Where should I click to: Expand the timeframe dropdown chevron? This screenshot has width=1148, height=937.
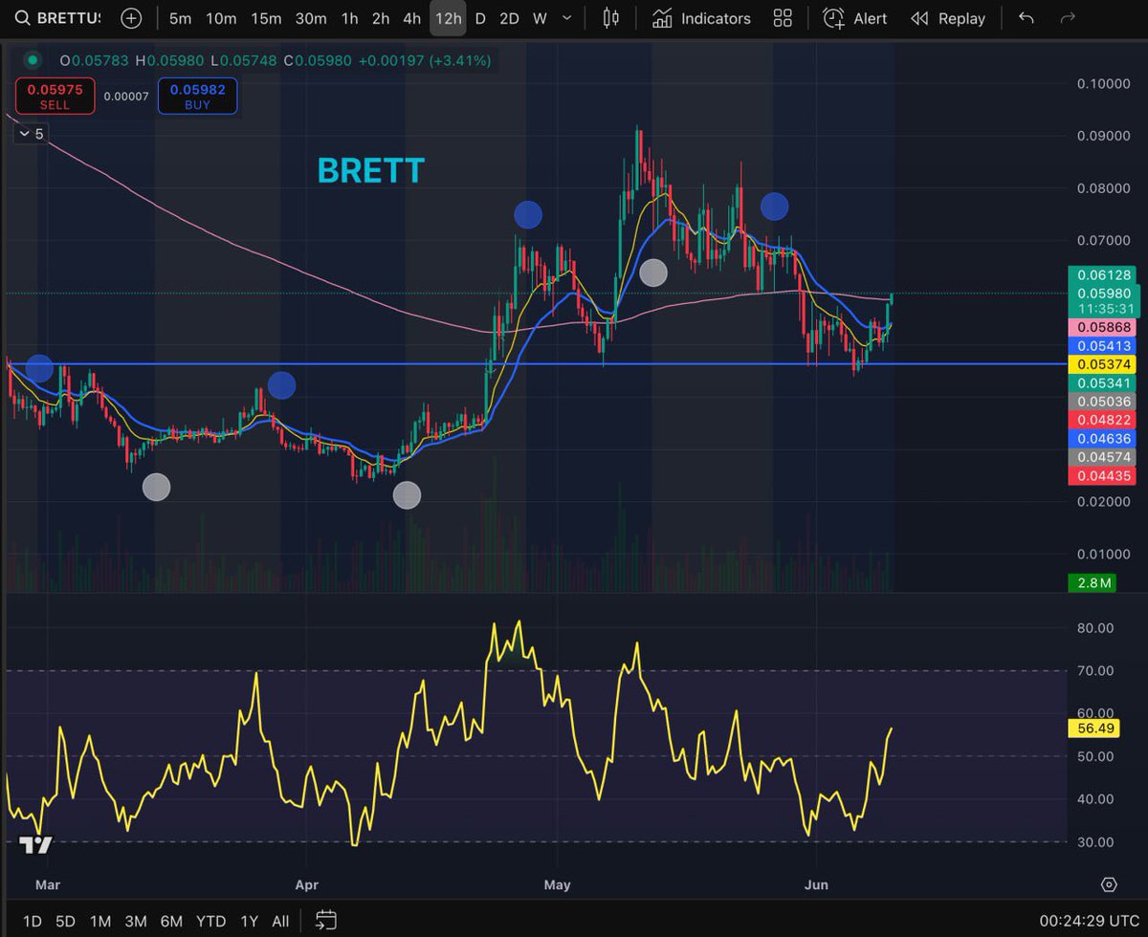[568, 18]
